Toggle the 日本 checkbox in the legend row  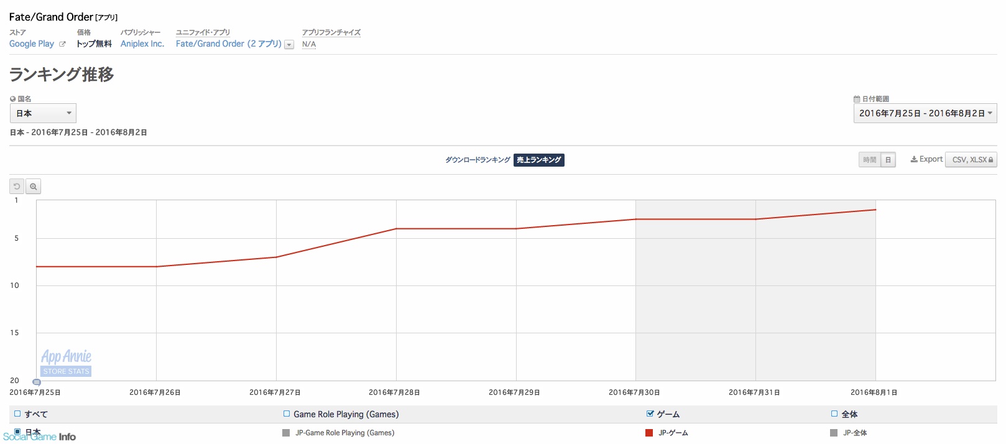(x=17, y=431)
